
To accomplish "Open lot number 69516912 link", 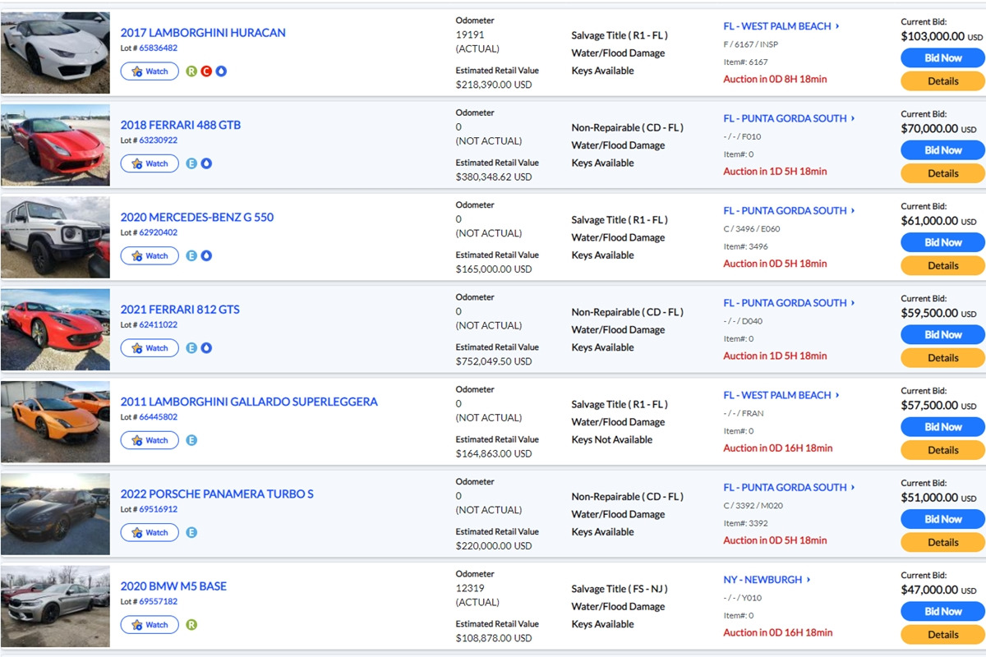I will point(158,509).
